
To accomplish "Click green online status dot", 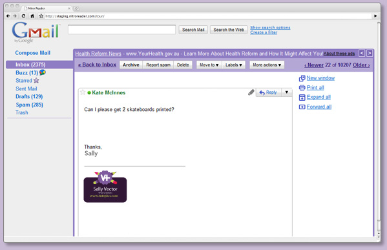I will pos(89,93).
